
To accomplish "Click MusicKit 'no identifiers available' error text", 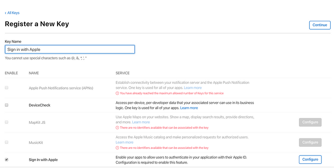I will click(x=164, y=148).
